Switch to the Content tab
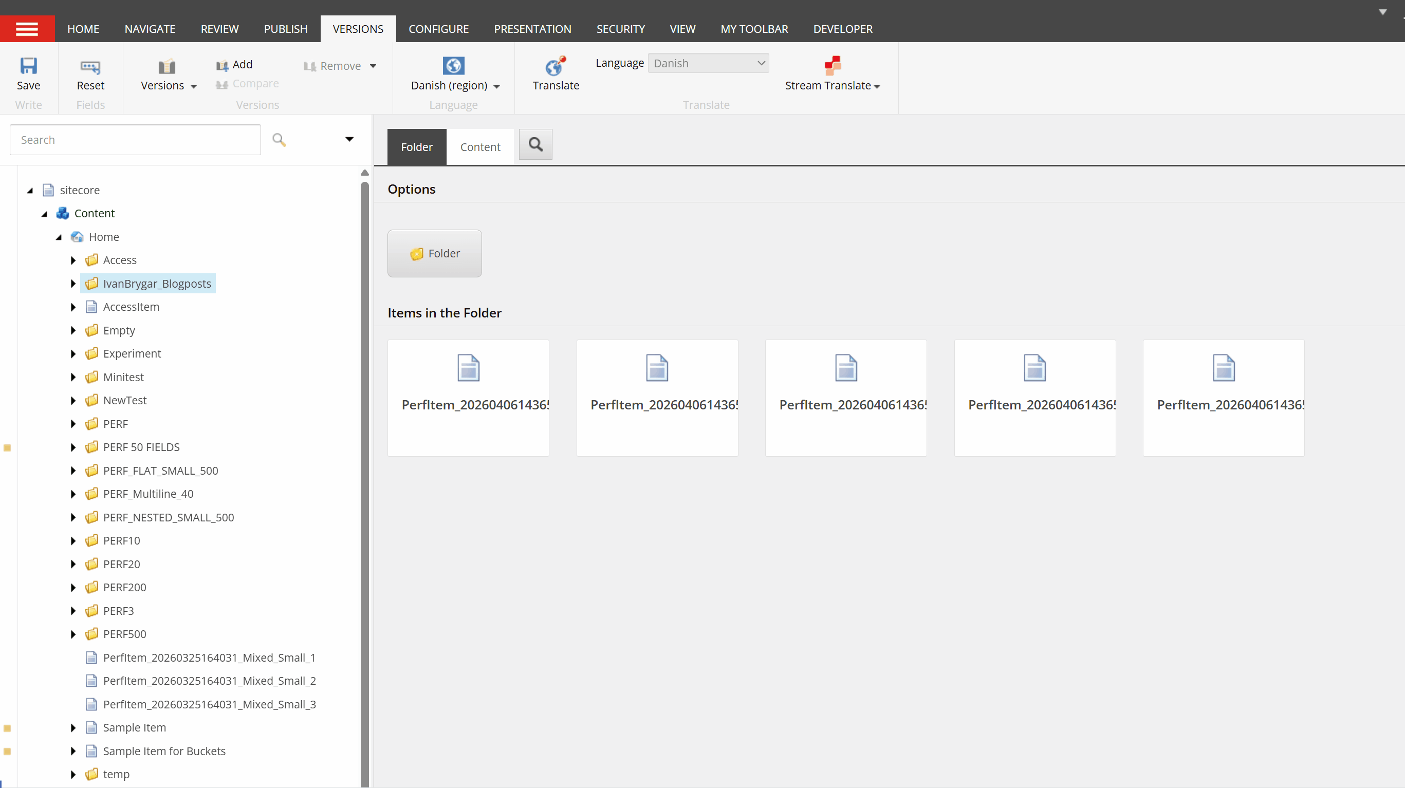The width and height of the screenshot is (1405, 788). pyautogui.click(x=479, y=147)
